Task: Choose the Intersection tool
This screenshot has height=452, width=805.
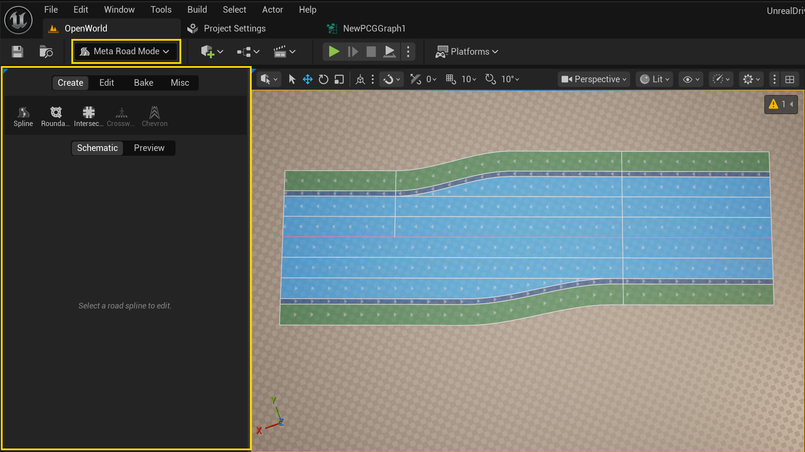Action: point(89,116)
